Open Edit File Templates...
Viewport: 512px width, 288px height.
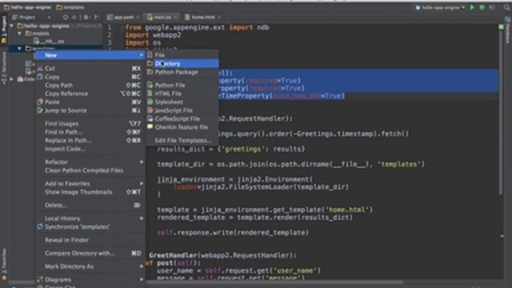pyautogui.click(x=182, y=141)
